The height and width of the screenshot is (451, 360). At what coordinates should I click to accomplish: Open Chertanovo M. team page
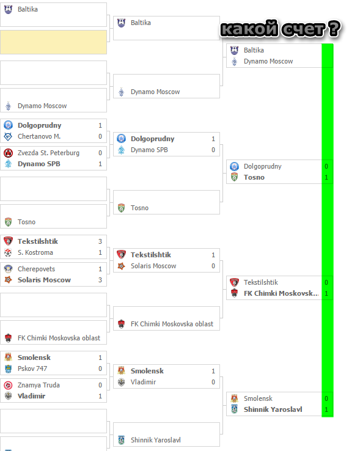coord(39,136)
